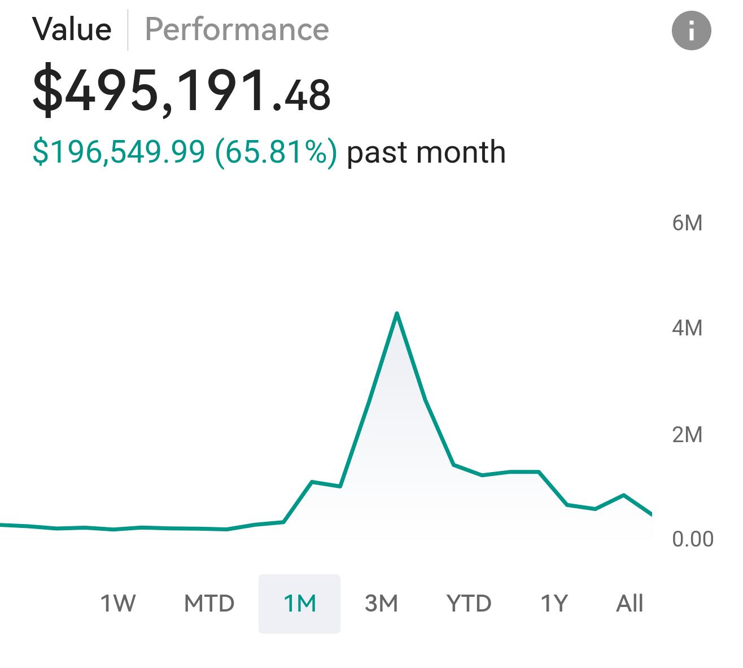
Task: Click the 4M axis label
Action: point(687,328)
